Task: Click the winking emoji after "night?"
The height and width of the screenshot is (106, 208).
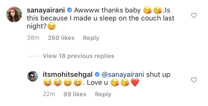Action: click(51, 26)
